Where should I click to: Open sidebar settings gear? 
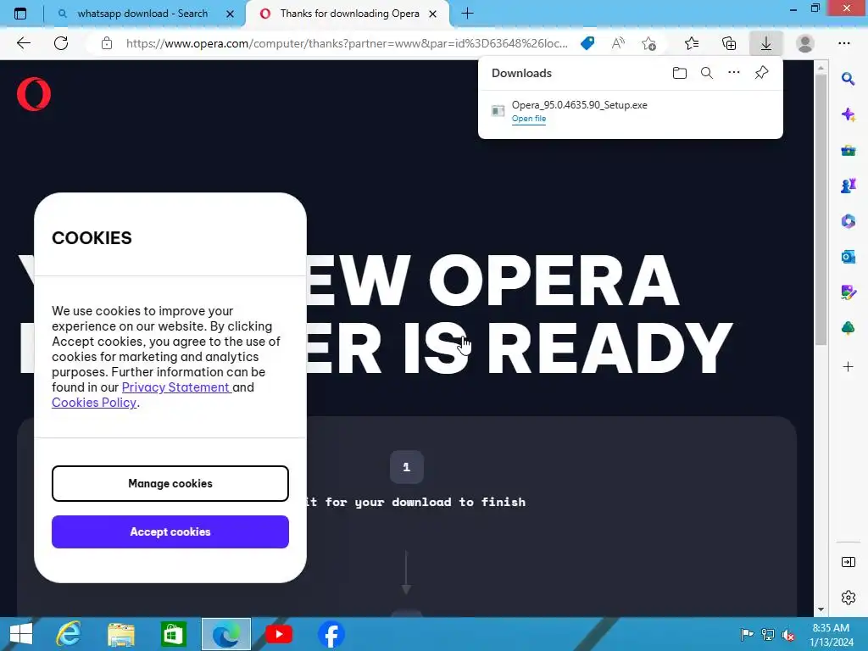tap(848, 598)
